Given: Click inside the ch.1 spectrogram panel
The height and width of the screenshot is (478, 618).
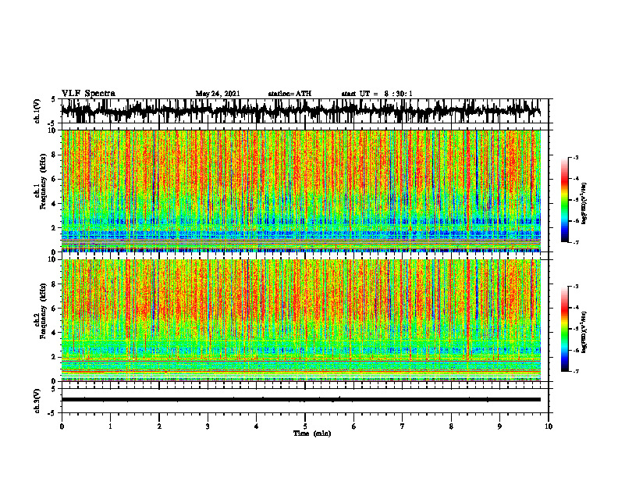Looking at the screenshot, I should [x=300, y=191].
